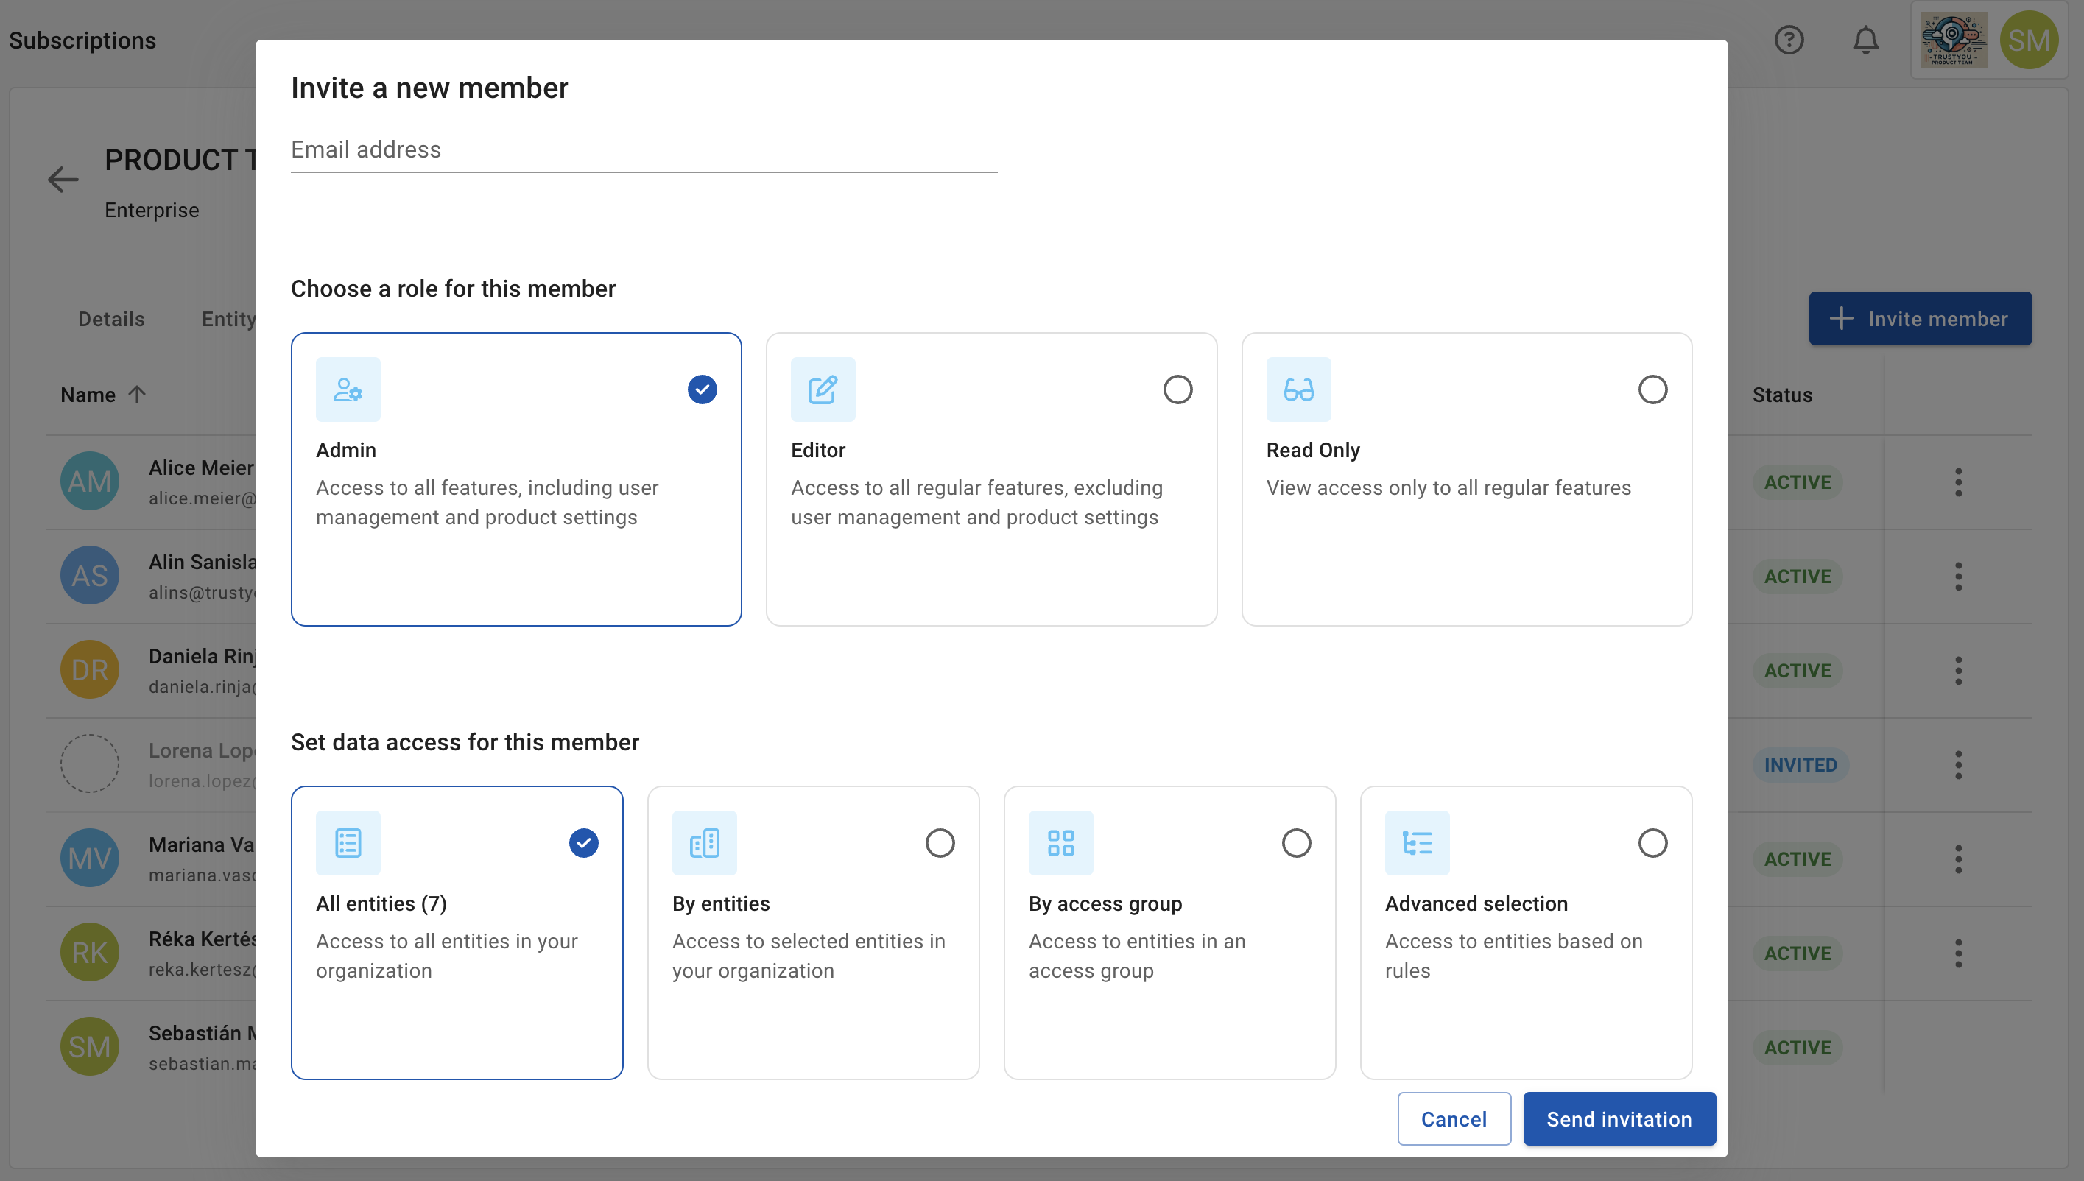Click the Name column header
Screen dimensions: 2084x1181
(x=88, y=394)
